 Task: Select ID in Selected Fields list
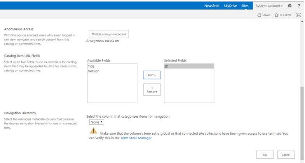click(167, 66)
